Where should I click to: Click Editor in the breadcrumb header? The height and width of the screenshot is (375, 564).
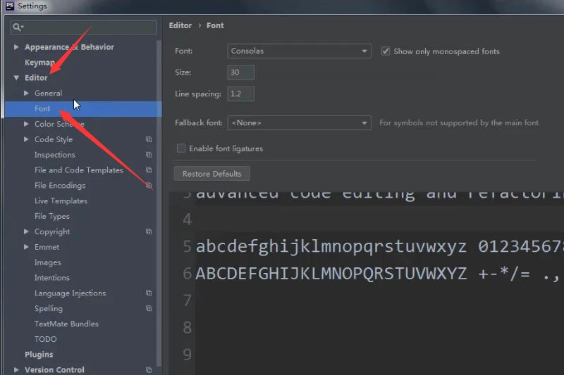coord(180,25)
